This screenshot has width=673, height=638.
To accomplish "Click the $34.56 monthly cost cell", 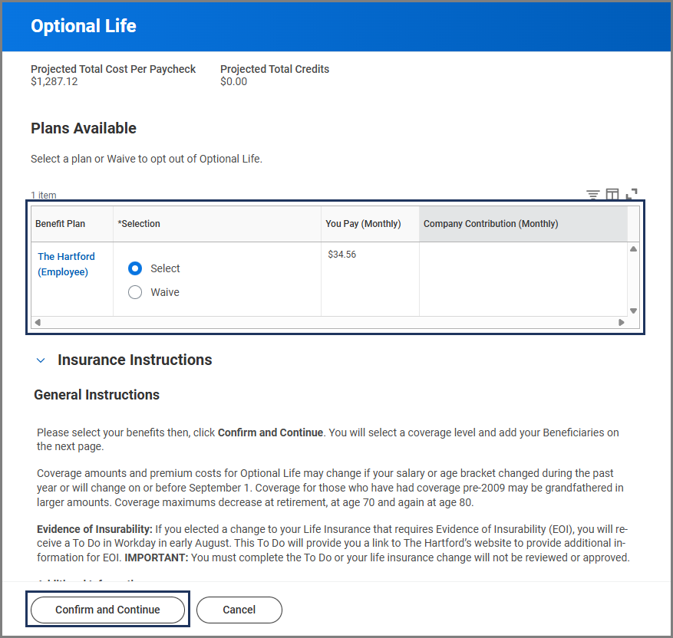I will pos(342,255).
